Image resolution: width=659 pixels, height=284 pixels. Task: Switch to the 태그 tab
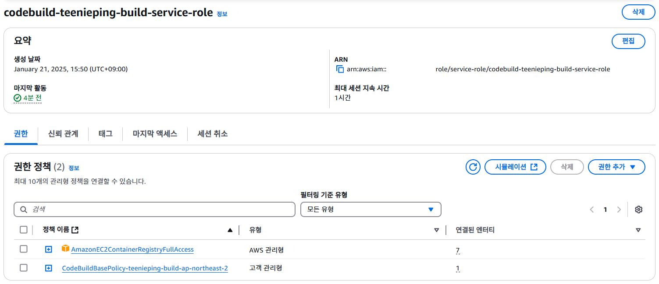[x=105, y=134]
